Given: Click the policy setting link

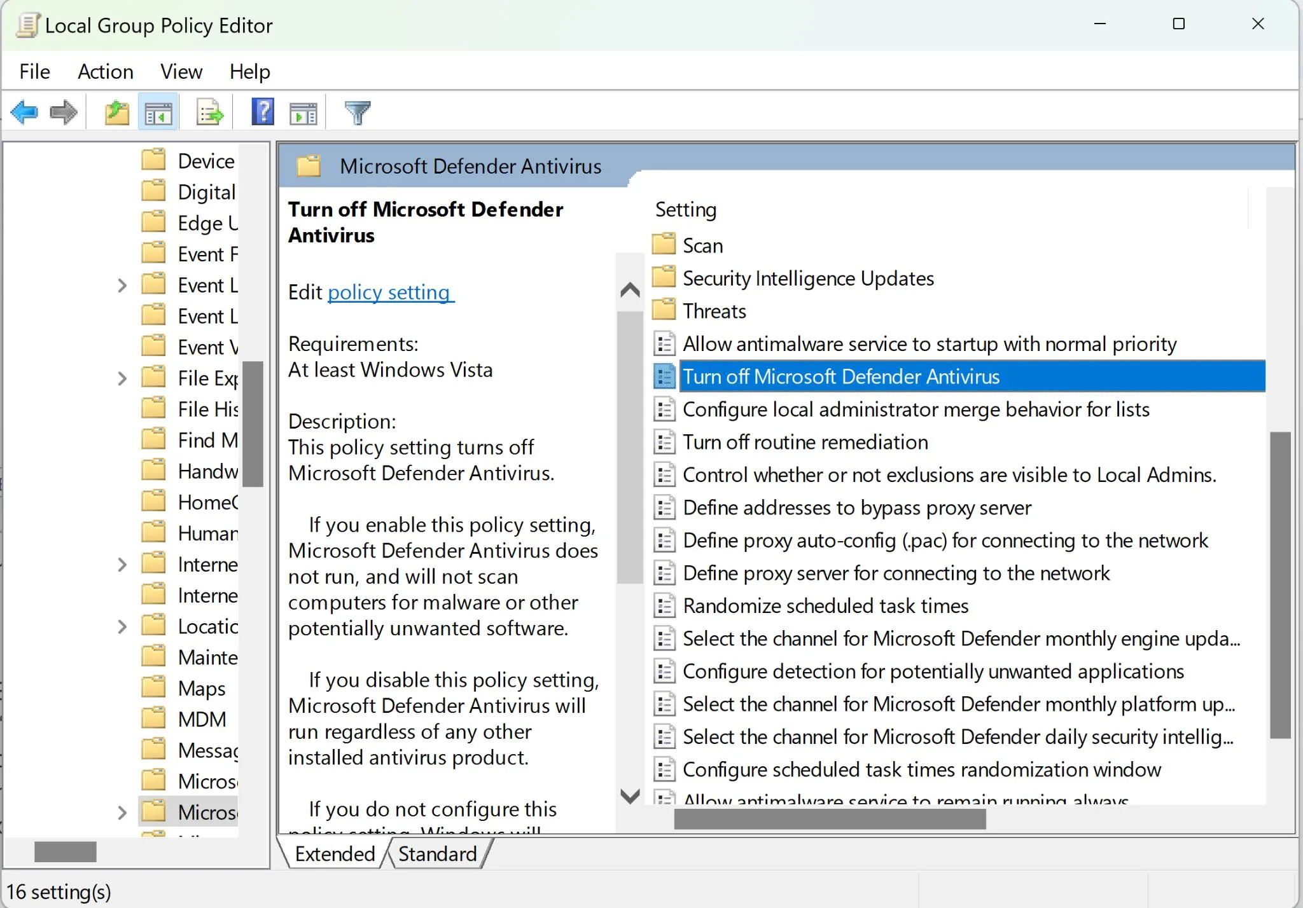Looking at the screenshot, I should [x=390, y=292].
